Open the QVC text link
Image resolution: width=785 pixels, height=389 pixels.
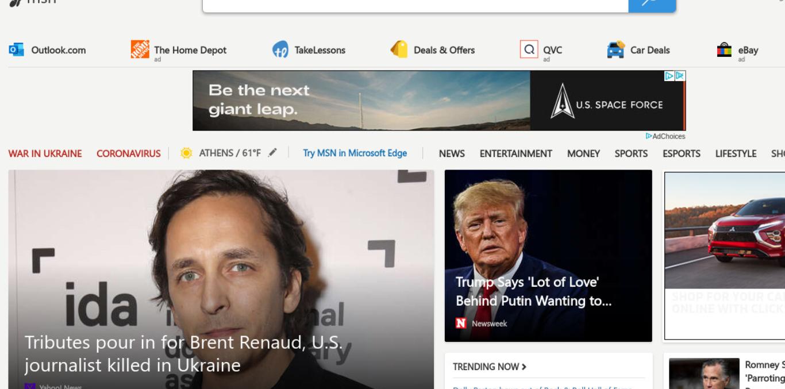[x=553, y=50]
